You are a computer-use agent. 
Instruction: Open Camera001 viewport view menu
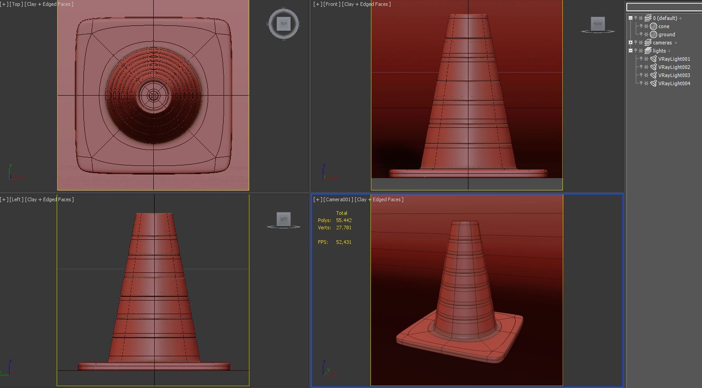point(337,199)
